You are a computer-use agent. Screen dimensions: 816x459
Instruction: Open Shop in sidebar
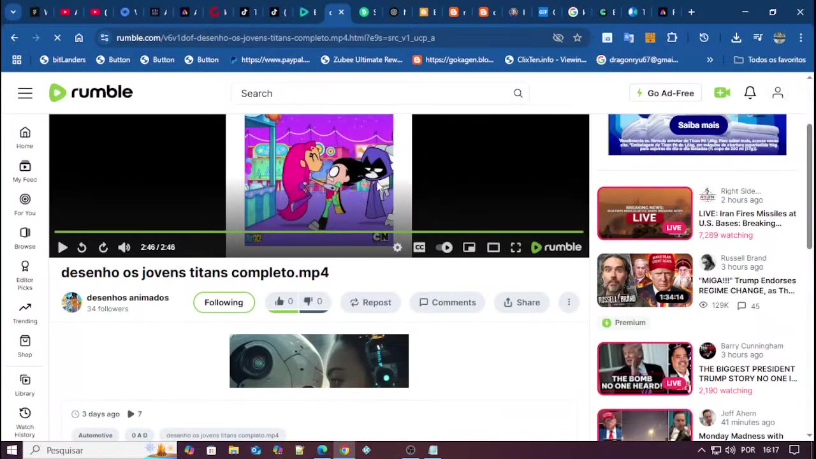pyautogui.click(x=25, y=346)
